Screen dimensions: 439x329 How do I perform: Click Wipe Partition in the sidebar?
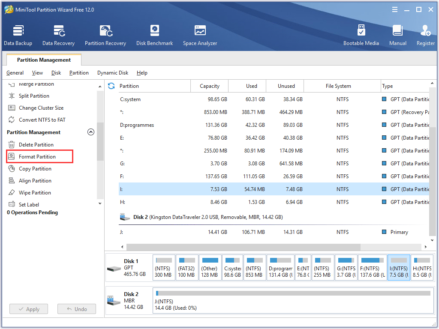pyautogui.click(x=35, y=193)
